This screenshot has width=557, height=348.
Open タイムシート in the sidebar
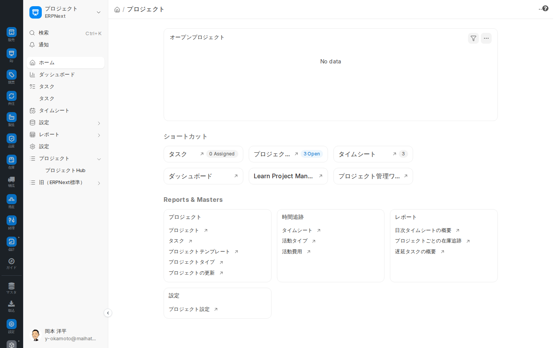point(65,111)
